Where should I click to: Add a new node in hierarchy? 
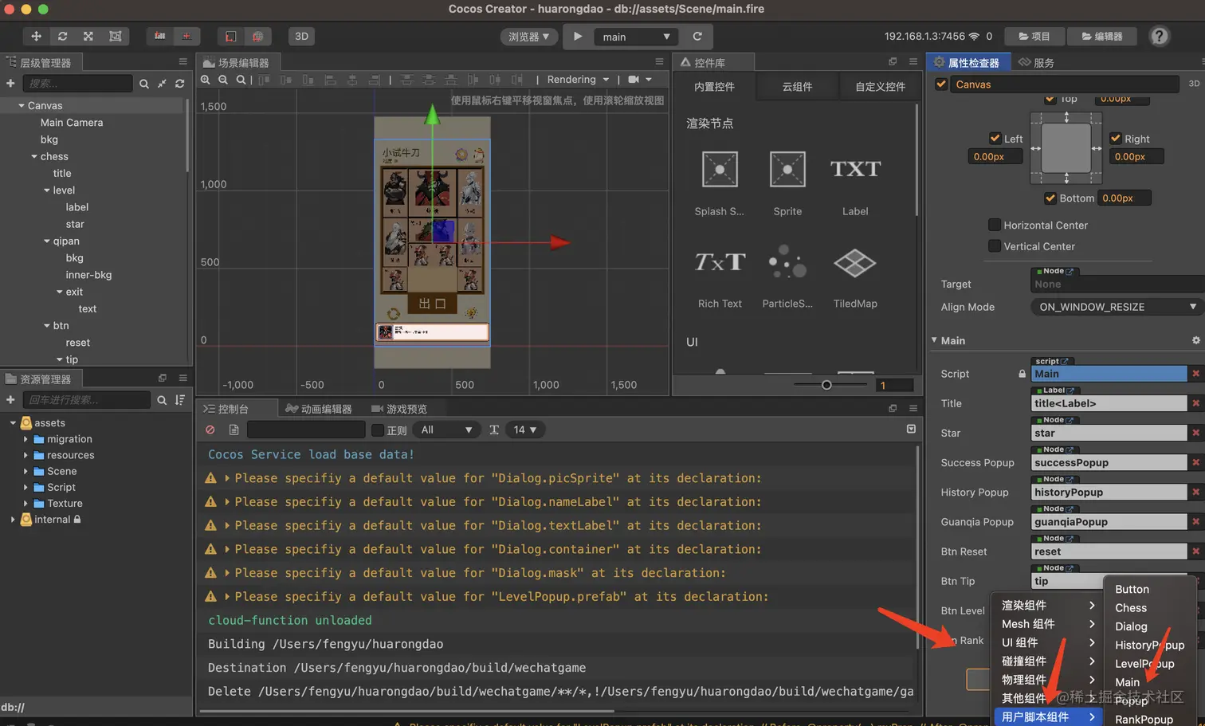pyautogui.click(x=10, y=83)
